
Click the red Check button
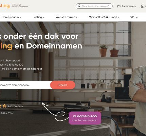(x=63, y=85)
